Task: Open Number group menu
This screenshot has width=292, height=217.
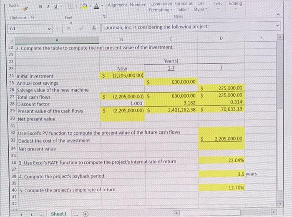Action: coord(137,6)
